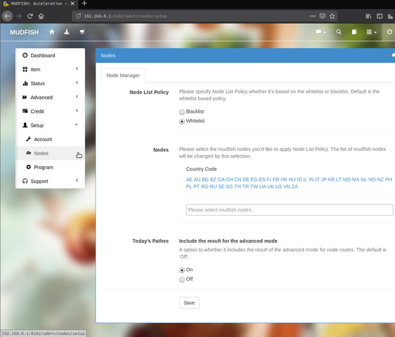Image resolution: width=395 pixels, height=337 pixels.
Task: Click the home icon in Mudfish navbar
Action: point(51,32)
